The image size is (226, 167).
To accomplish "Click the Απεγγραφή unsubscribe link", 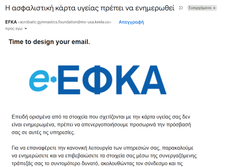I will coord(131,22).
